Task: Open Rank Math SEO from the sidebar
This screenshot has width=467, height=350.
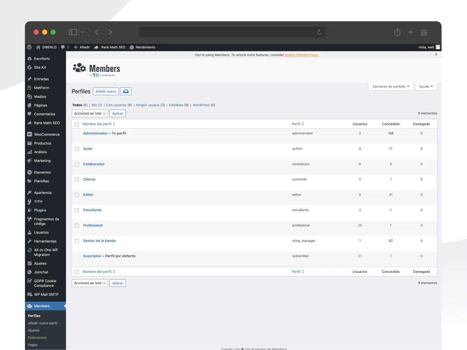Action: pos(46,123)
